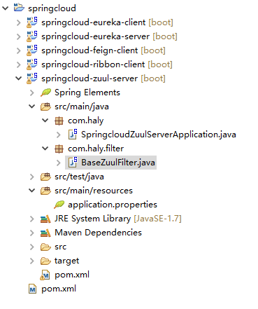Click the Maven Dependencies library icon
The width and height of the screenshot is (258, 309).
tap(45, 233)
